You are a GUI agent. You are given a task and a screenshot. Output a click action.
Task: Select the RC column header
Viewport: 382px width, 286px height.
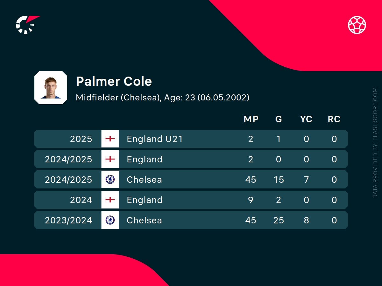(x=334, y=119)
